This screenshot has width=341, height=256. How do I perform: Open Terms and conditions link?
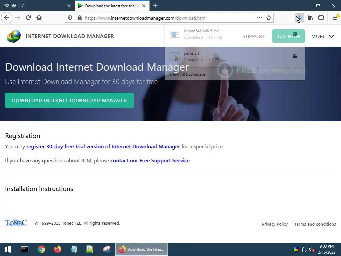click(315, 224)
